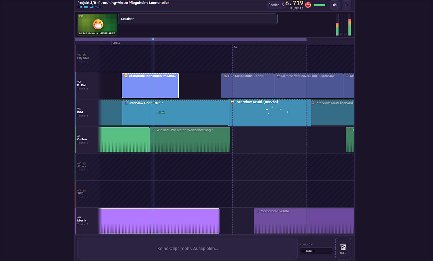Select the Corporate Ukulele music clip

(x=304, y=221)
